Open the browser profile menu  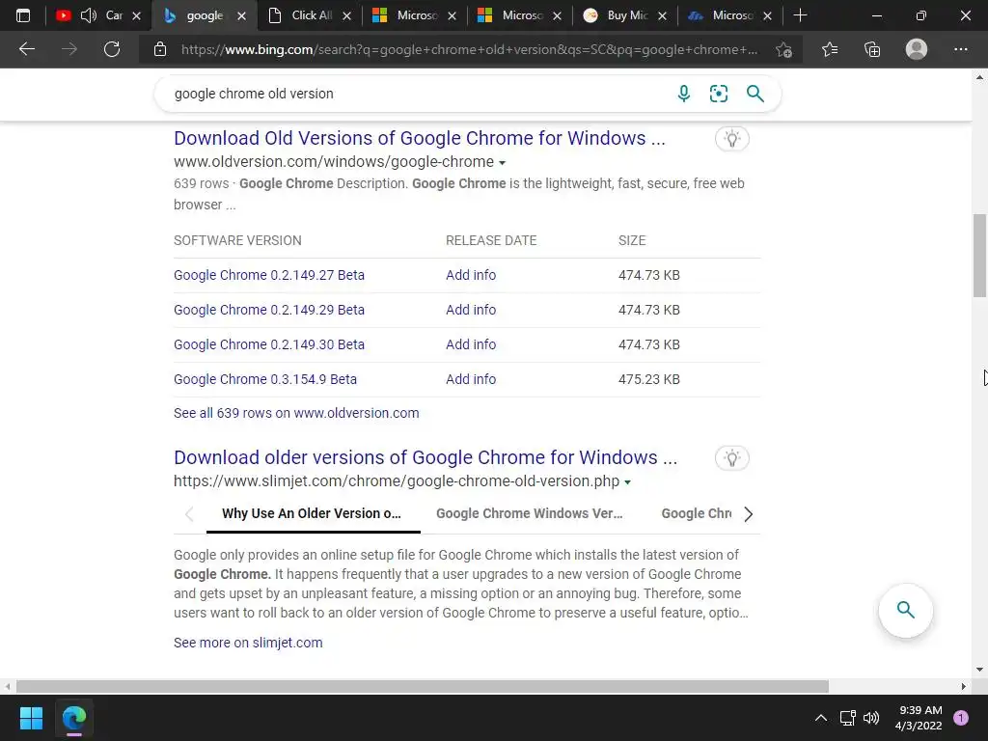point(917,49)
